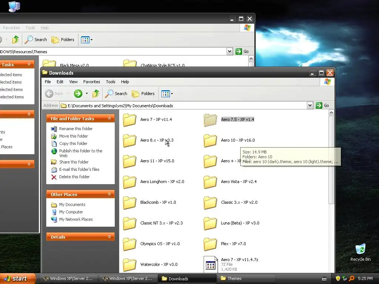379x284 pixels.
Task: Go up one level in the Themes window
Action: pos(16,40)
